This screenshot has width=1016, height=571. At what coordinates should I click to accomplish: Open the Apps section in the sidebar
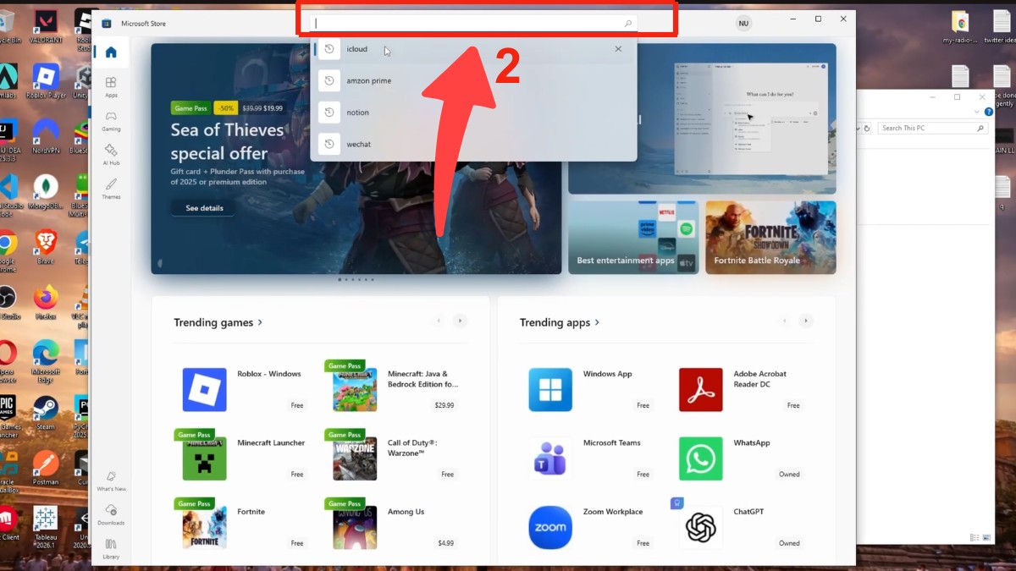[x=111, y=84]
